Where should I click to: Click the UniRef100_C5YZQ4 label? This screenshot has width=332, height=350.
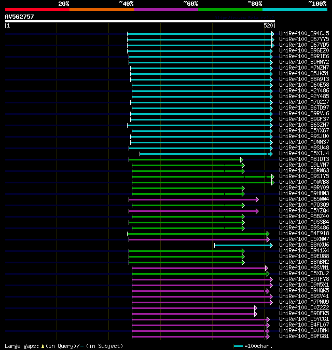point(304,211)
